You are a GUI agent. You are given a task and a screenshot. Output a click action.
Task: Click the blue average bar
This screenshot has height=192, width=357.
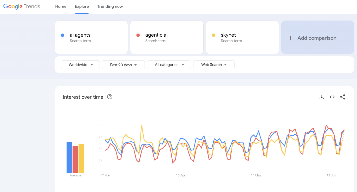(69, 157)
